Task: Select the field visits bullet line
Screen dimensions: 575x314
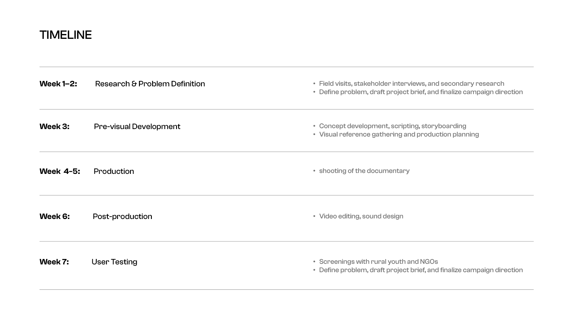Action: (411, 84)
